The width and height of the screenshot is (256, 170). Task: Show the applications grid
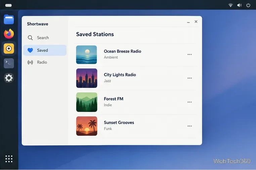point(9,159)
